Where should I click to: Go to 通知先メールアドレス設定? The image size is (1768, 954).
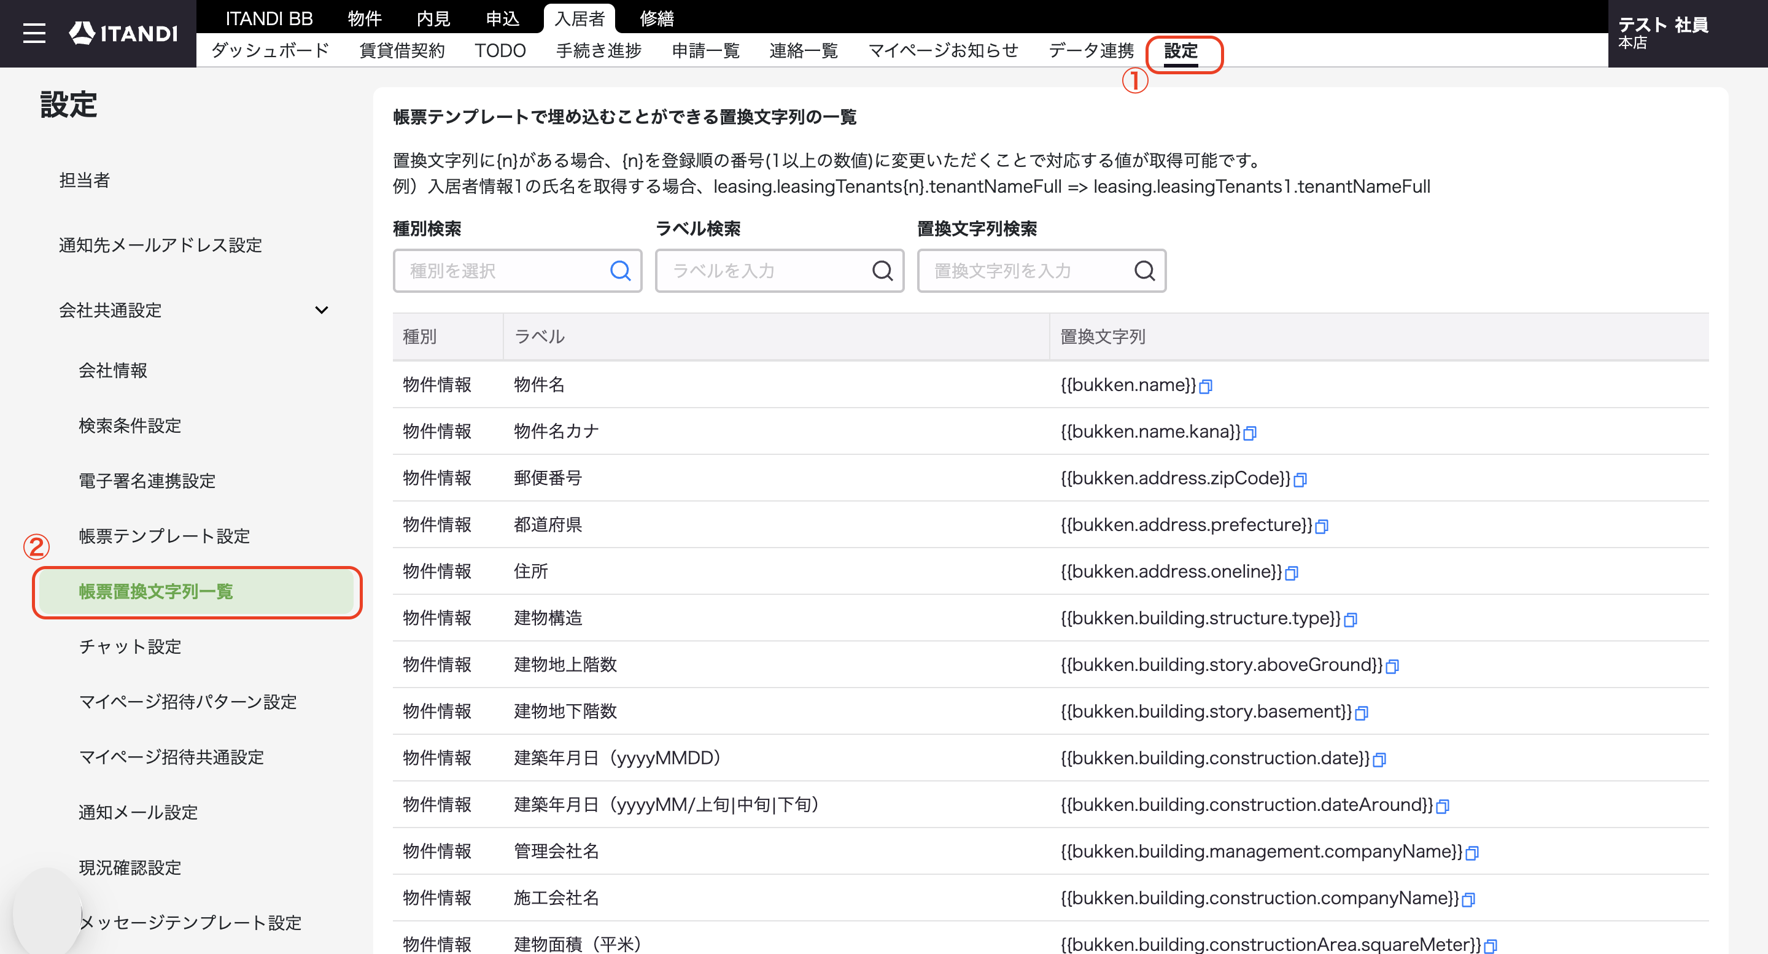point(161,246)
